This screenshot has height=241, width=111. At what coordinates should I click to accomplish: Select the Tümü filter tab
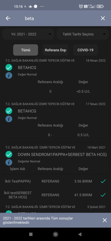coord(26,50)
